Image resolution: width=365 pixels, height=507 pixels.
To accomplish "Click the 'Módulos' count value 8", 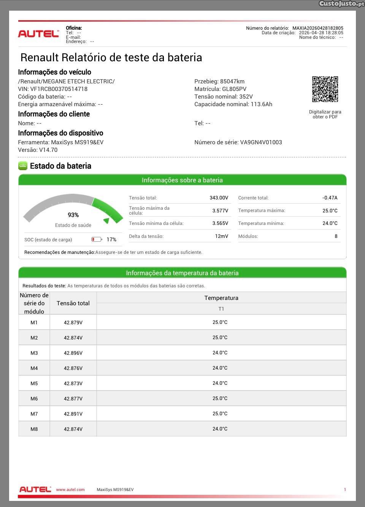I will [336, 236].
